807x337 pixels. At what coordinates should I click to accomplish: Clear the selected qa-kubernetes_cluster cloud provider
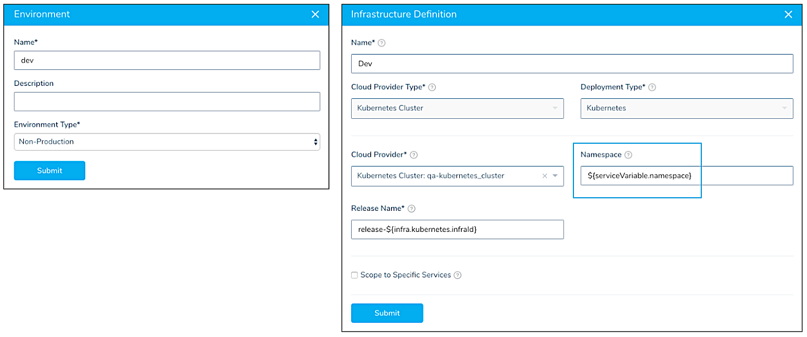coord(544,176)
